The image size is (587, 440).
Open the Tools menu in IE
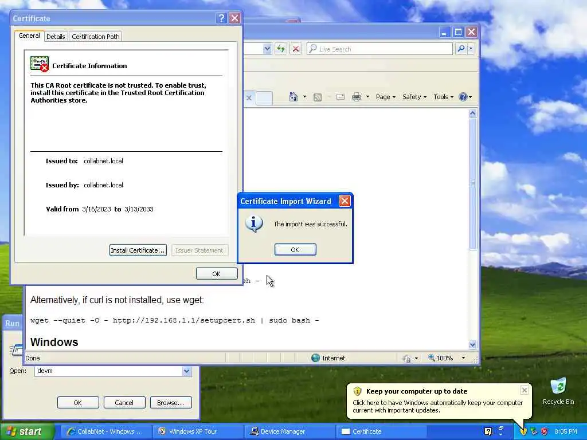click(444, 97)
